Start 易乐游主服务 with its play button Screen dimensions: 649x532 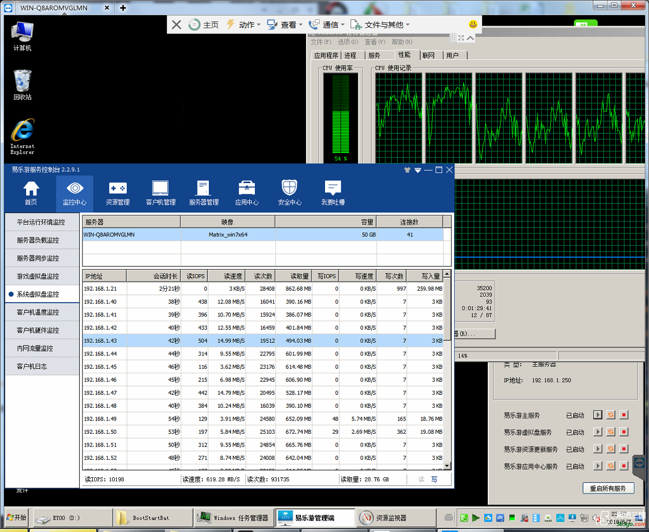point(597,415)
